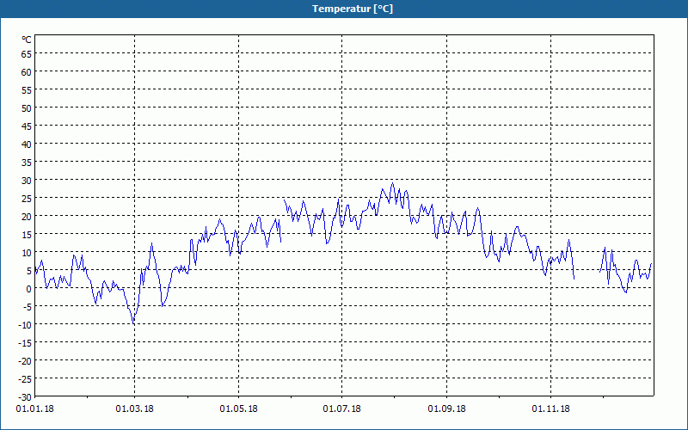
Task: Click the 20 y-axis value
Action: [x=27, y=217]
